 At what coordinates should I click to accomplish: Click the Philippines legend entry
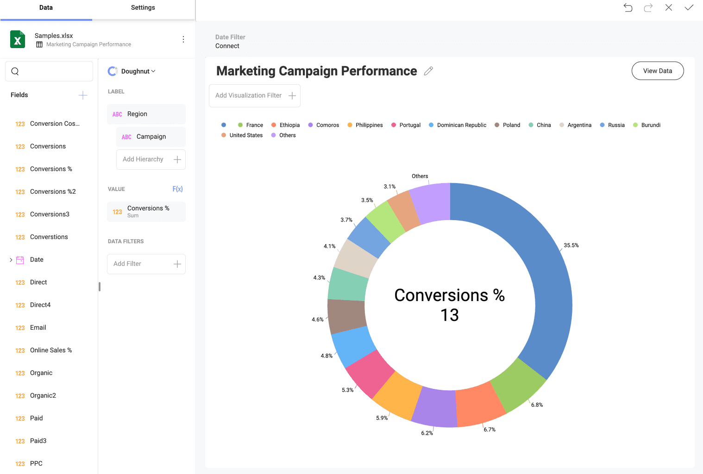tap(365, 125)
